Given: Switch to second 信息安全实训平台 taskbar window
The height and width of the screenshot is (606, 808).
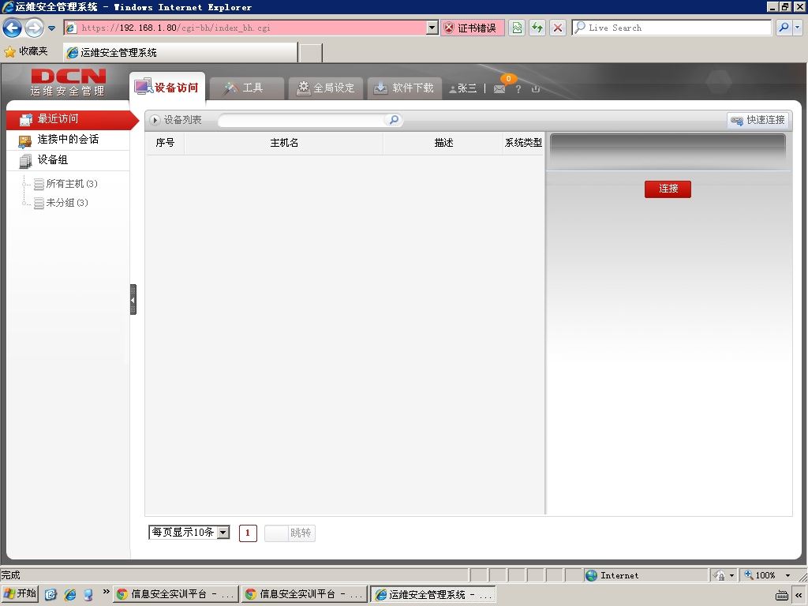Looking at the screenshot, I should (x=305, y=594).
